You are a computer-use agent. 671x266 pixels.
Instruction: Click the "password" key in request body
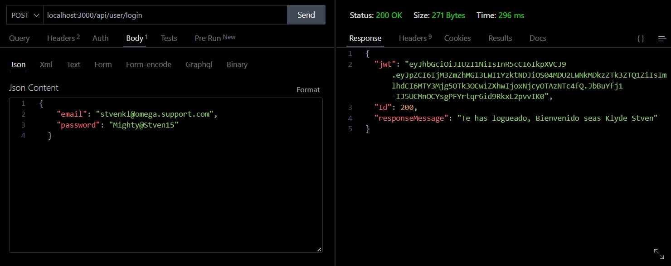click(x=79, y=125)
